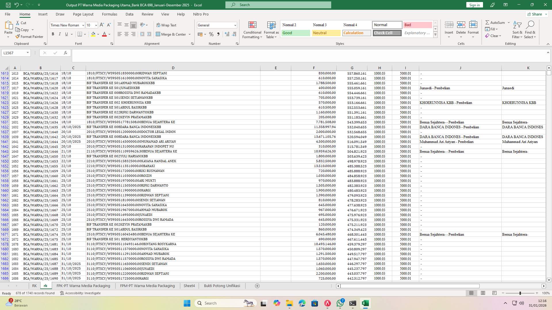
Task: Open the font name dropdown
Action: point(83,25)
